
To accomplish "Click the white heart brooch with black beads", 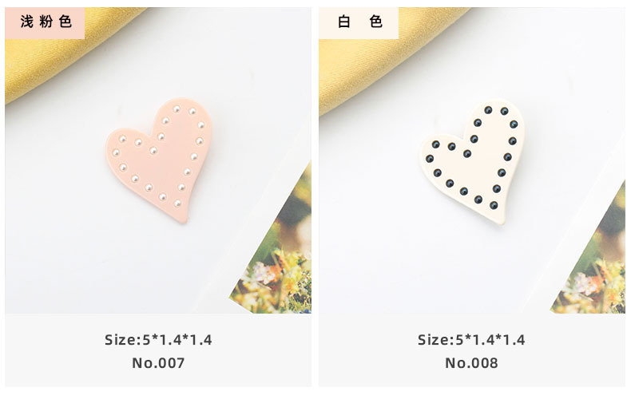I will pos(471,161).
